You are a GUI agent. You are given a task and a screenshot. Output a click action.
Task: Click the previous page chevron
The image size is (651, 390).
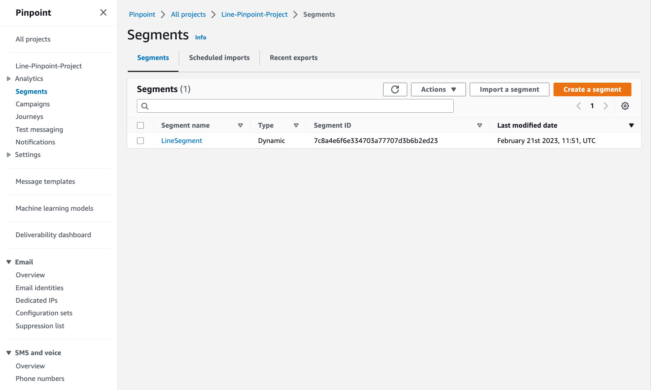tap(579, 106)
